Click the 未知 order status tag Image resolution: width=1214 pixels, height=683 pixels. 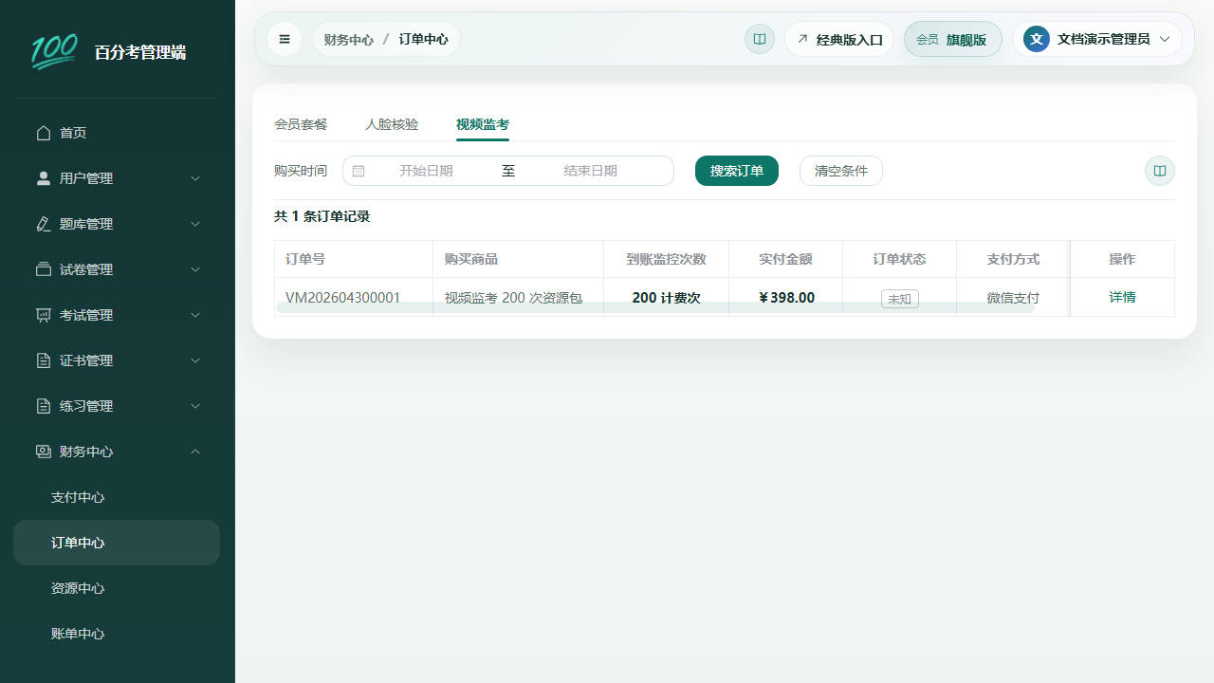click(x=899, y=299)
